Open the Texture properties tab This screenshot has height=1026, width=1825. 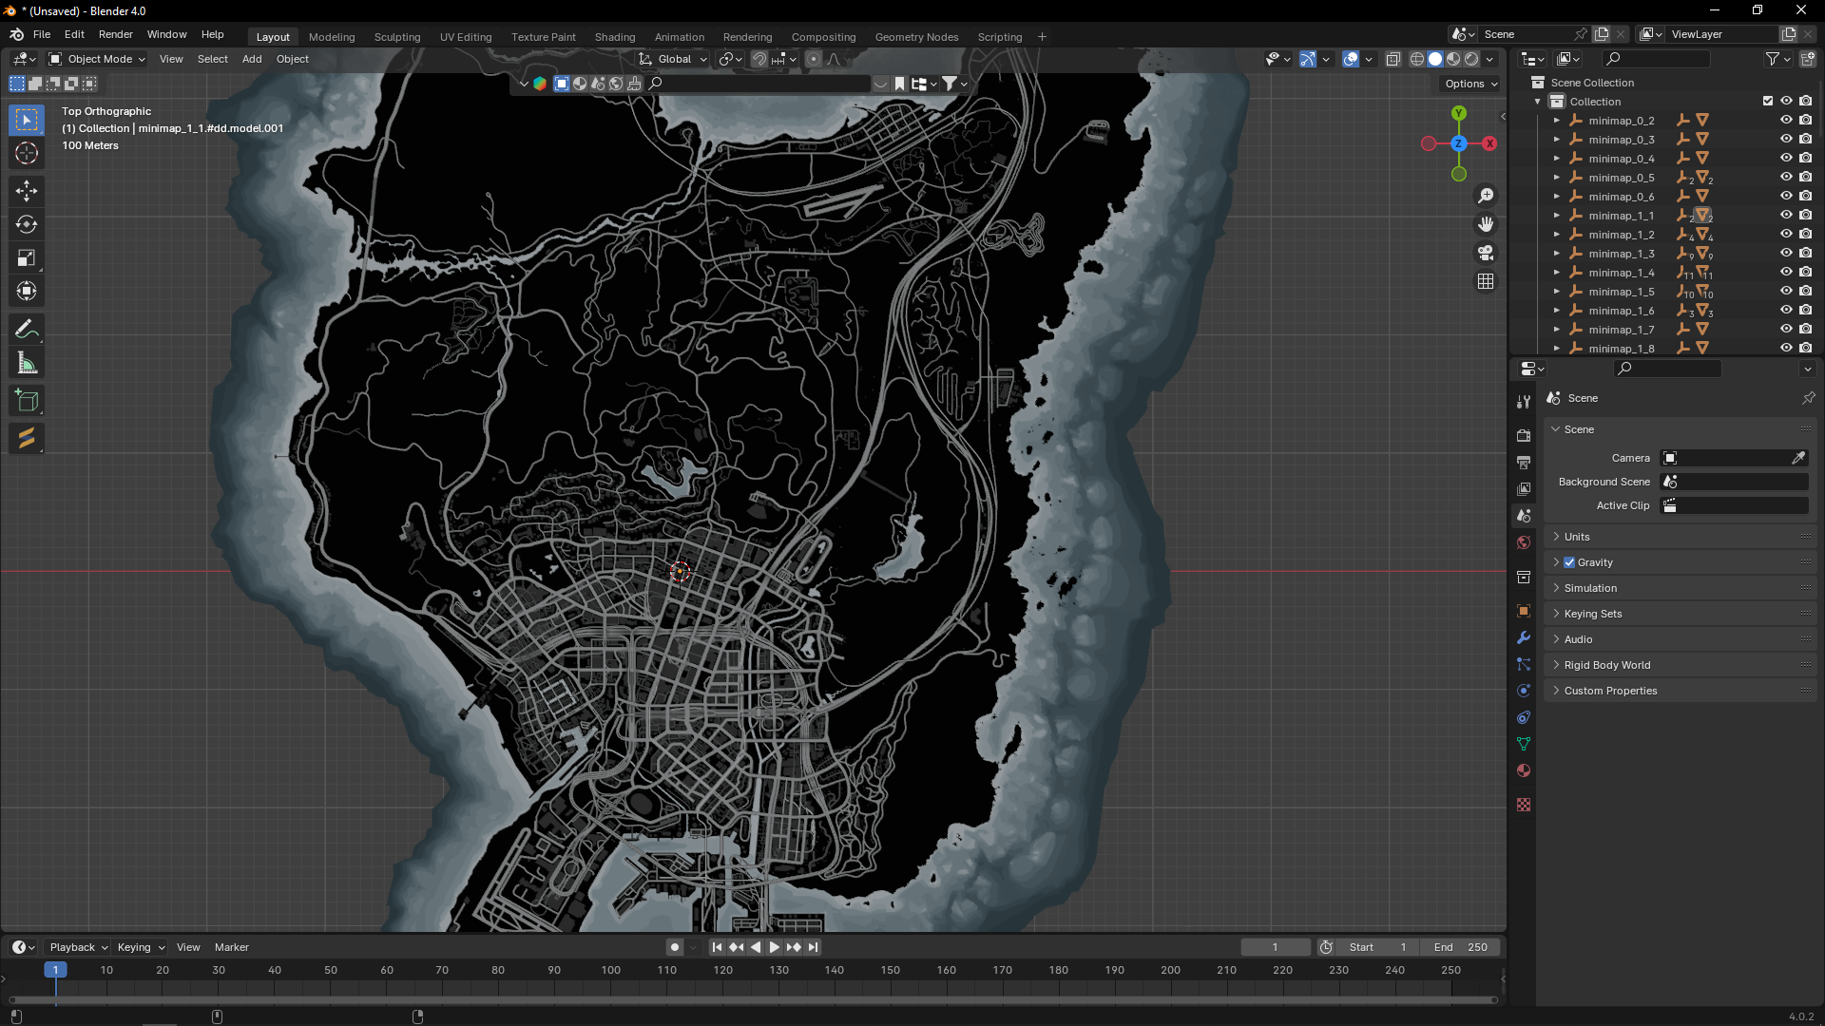coord(1524,805)
